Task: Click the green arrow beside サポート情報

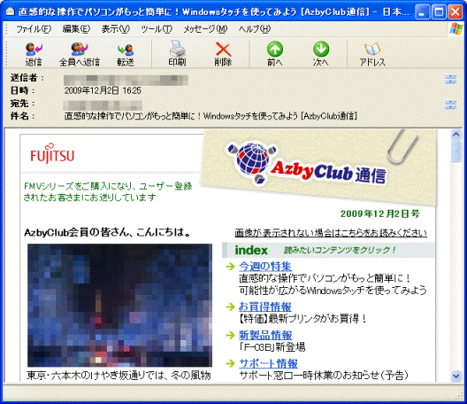Action: [x=230, y=363]
